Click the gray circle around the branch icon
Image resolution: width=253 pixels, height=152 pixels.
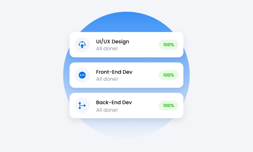click(82, 105)
